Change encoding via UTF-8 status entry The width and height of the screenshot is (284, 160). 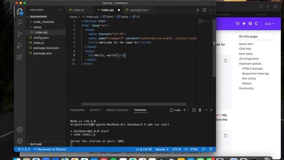176,149
